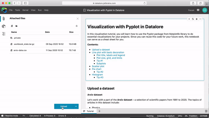Open the Forum link
This screenshot has height=118, width=209.
(191, 10)
